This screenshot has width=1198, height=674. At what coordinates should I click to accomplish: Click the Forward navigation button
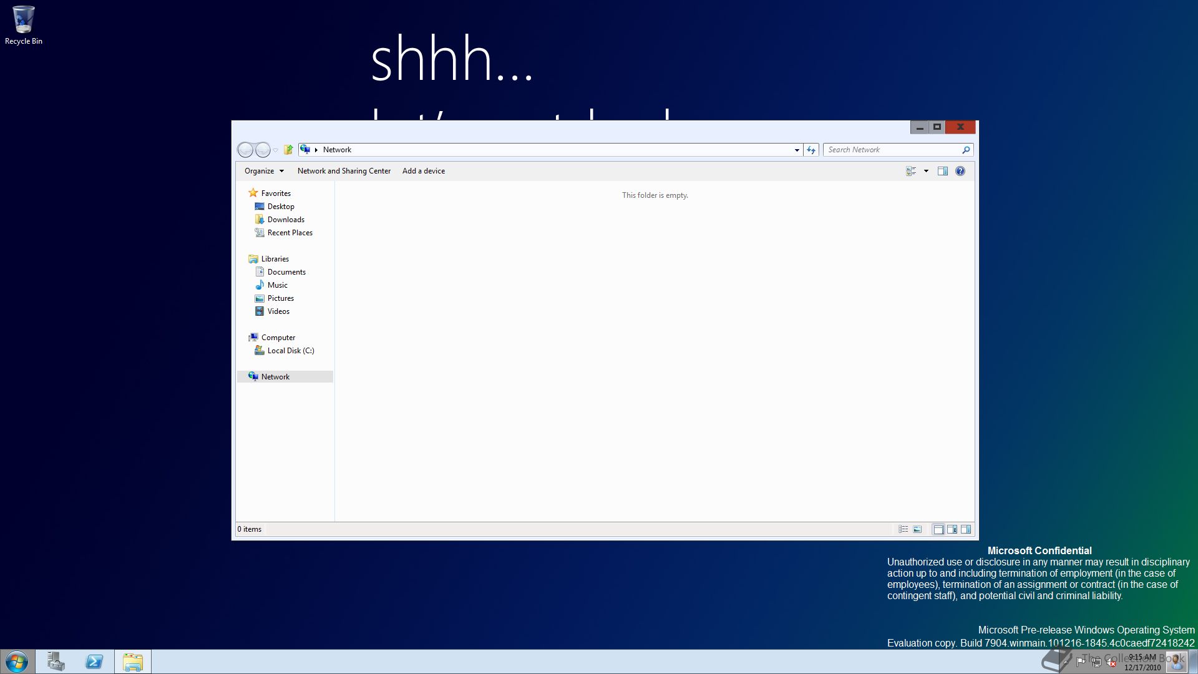coord(263,150)
